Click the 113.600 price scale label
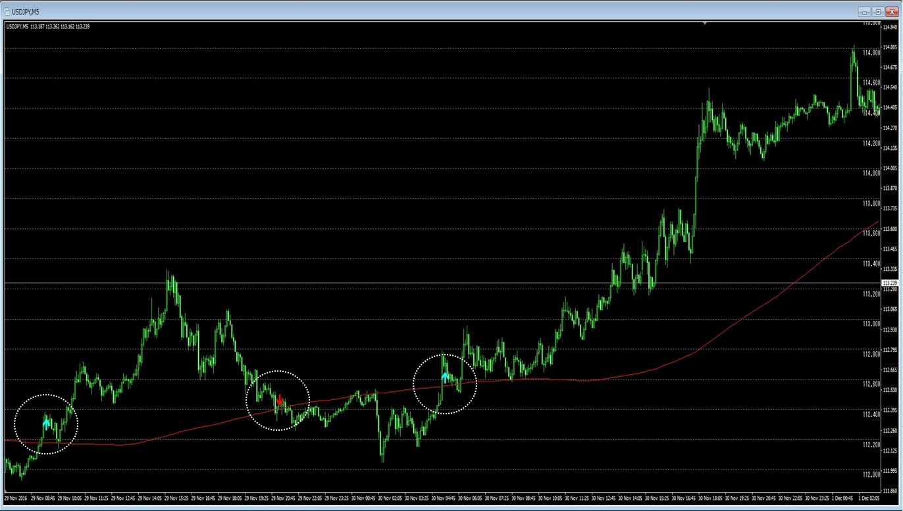 (890, 229)
